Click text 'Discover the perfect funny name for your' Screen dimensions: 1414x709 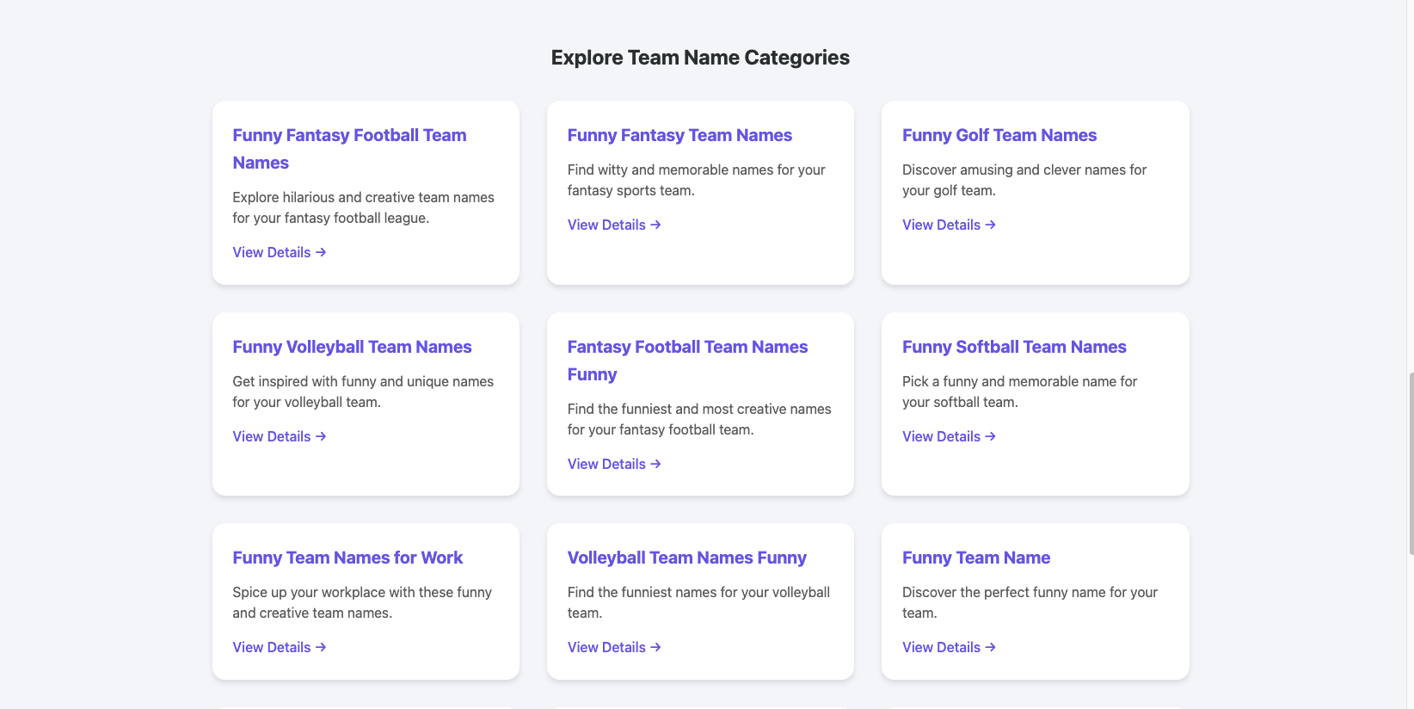tap(1030, 592)
